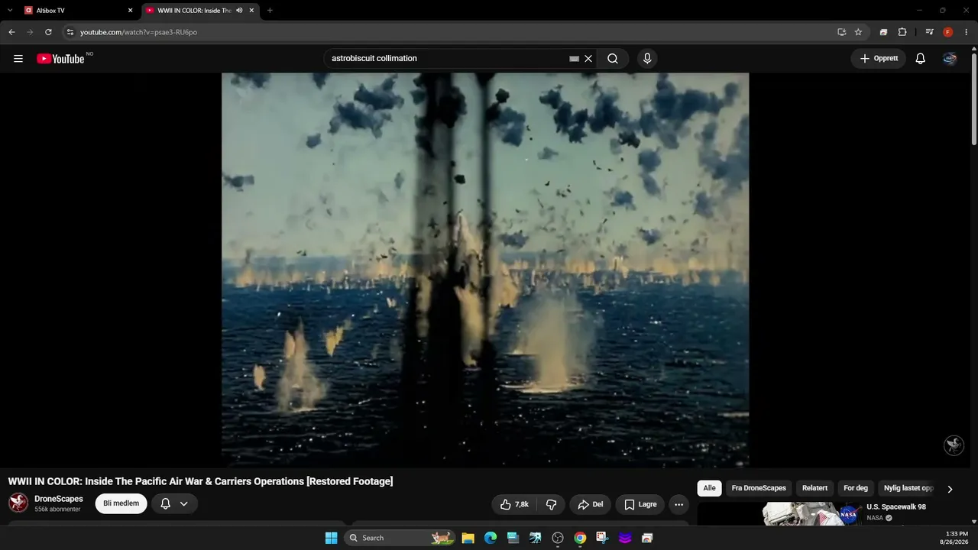Go back in browser history

click(11, 32)
